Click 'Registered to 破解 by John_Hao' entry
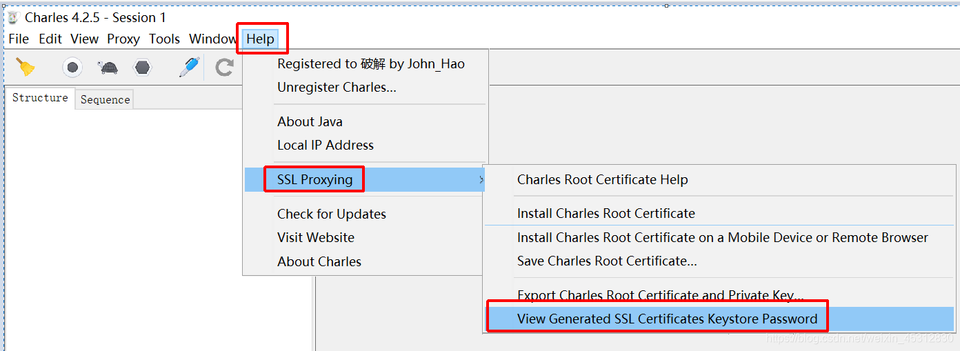This screenshot has width=960, height=351. [x=371, y=63]
